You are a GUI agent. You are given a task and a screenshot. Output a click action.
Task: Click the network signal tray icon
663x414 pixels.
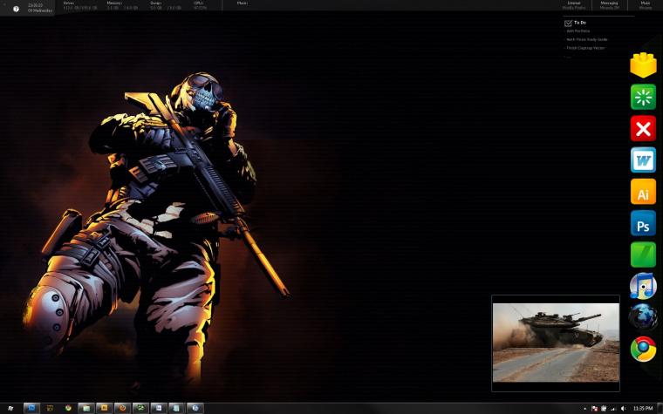coord(613,409)
